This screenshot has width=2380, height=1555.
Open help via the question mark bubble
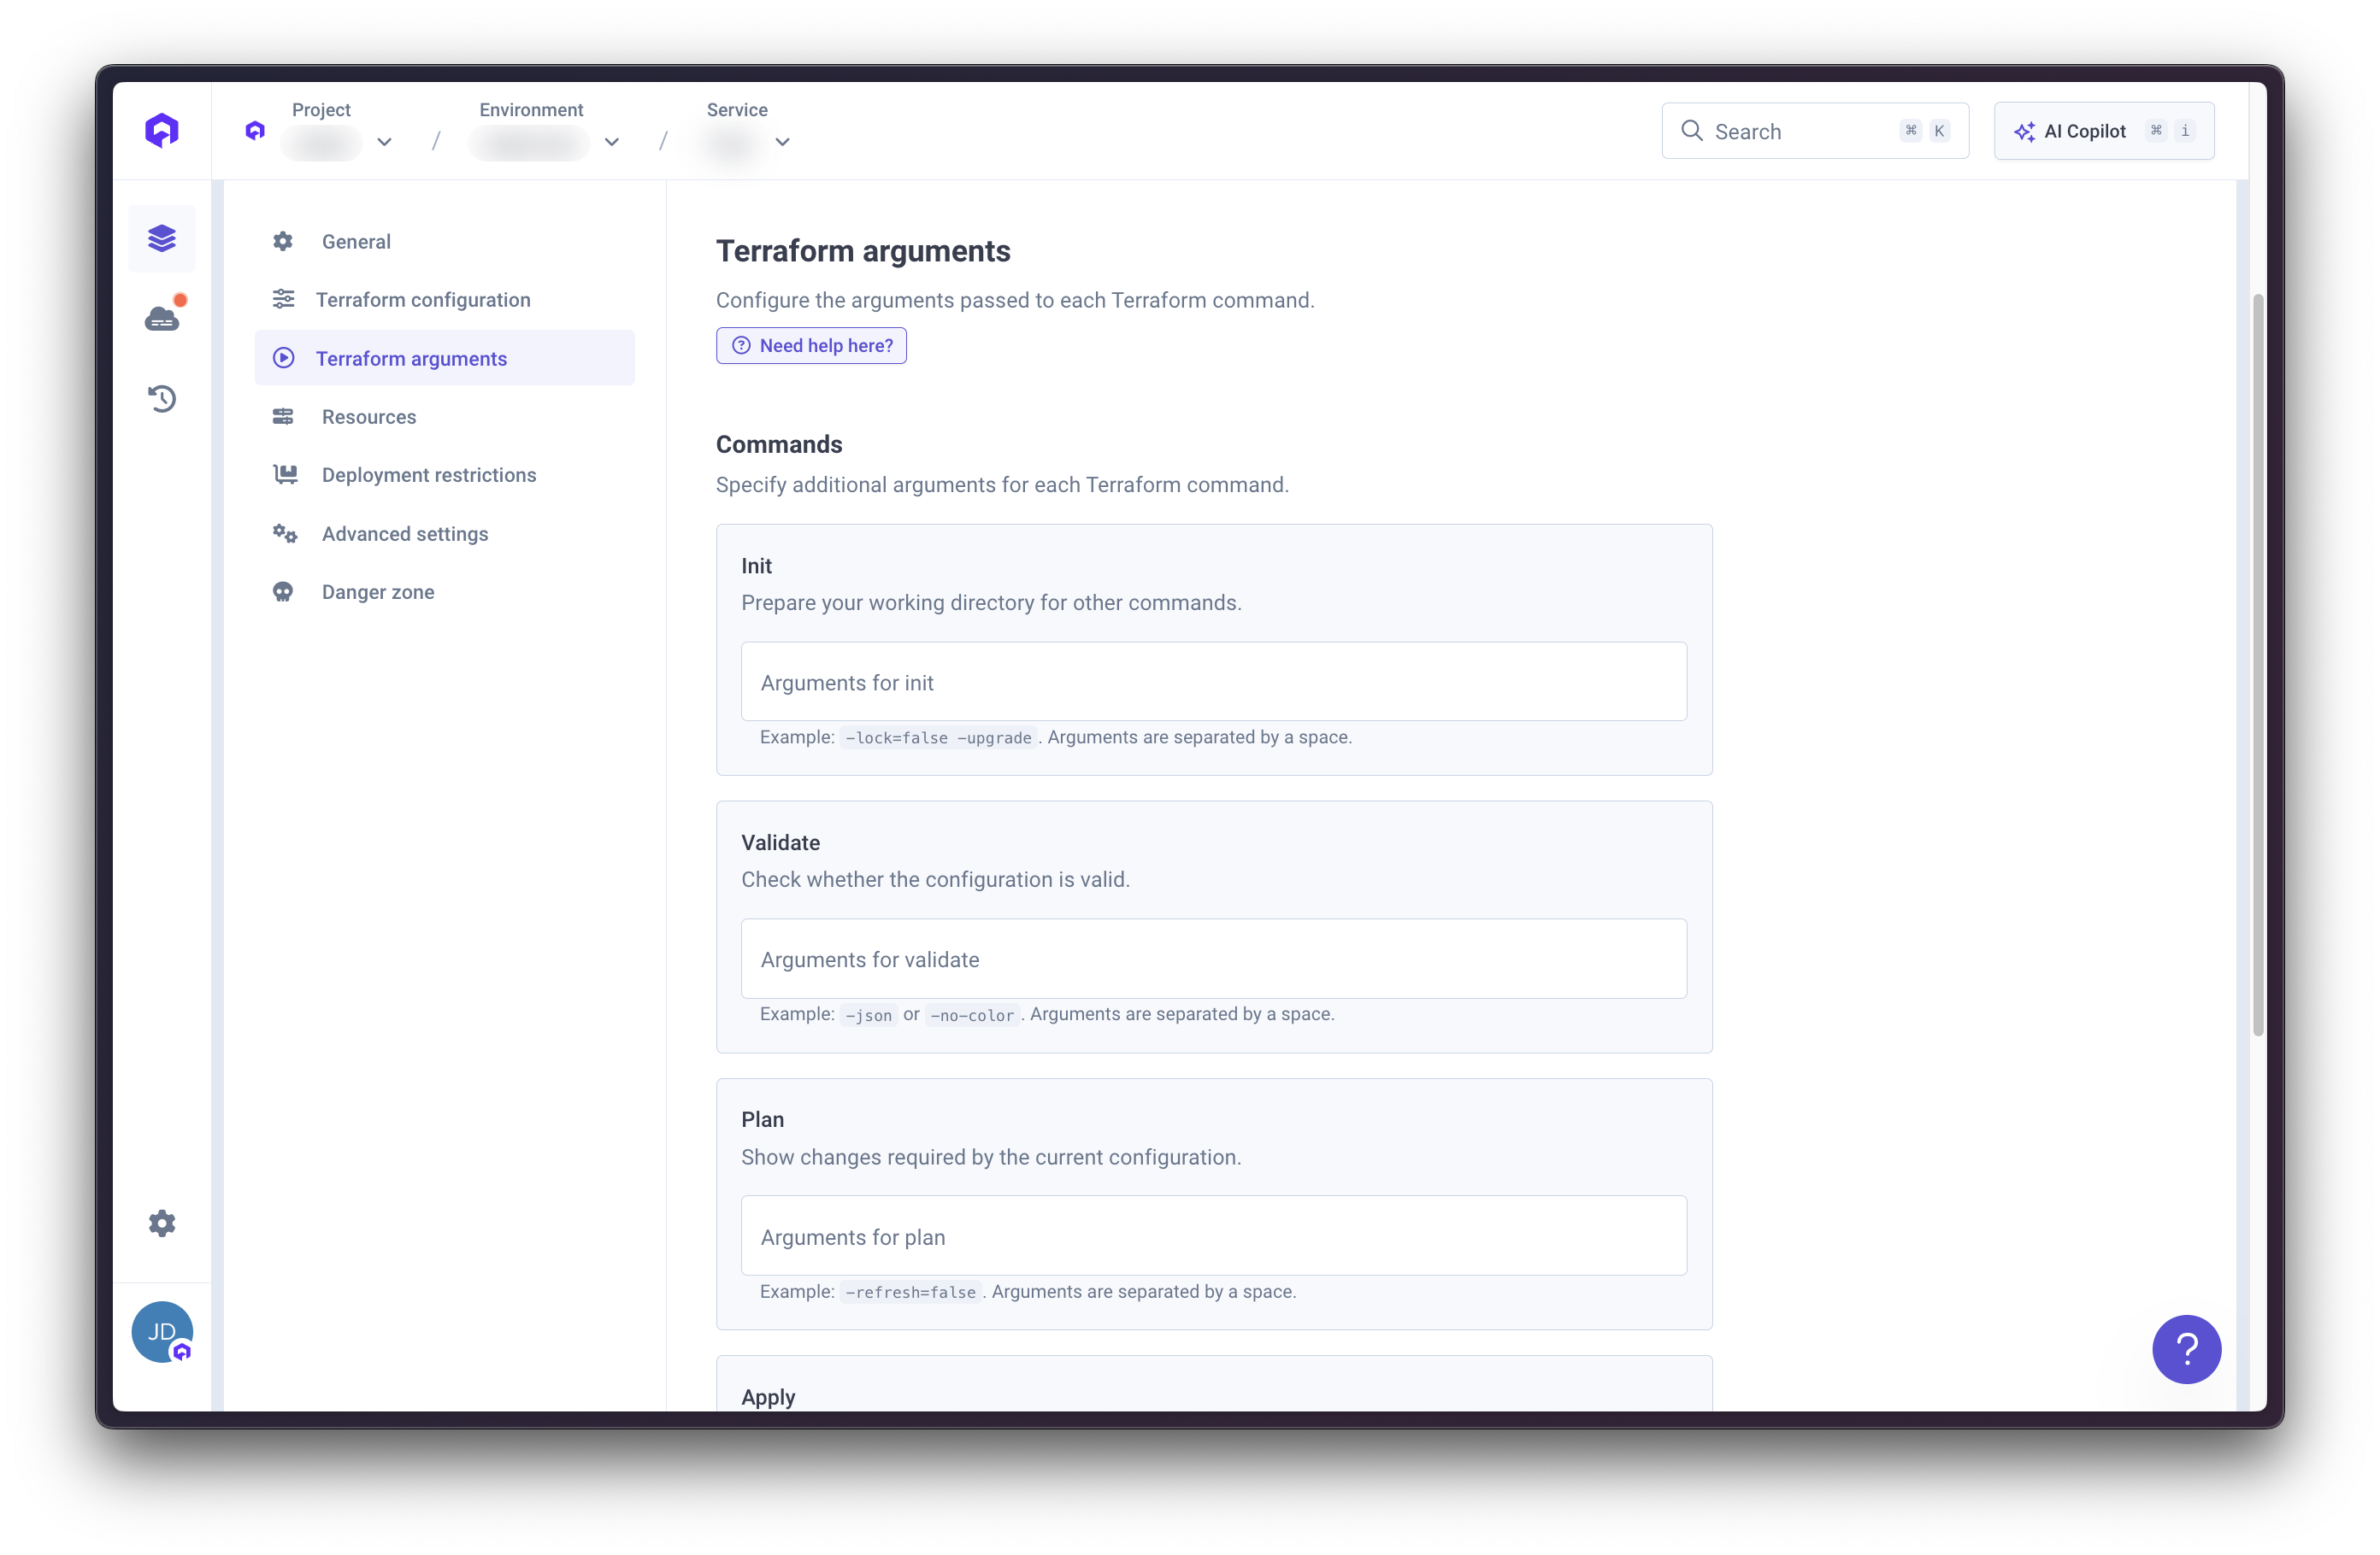(x=2186, y=1349)
